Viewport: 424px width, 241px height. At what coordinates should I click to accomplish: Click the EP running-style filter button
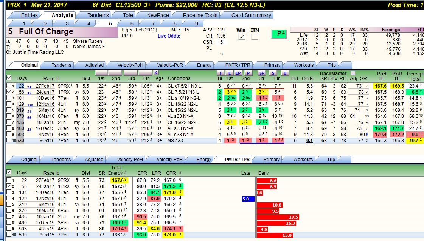point(238,73)
